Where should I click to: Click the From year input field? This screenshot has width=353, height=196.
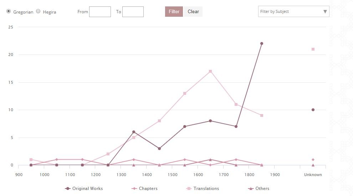(x=100, y=12)
